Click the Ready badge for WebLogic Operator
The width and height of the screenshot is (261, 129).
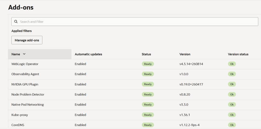[148, 64]
